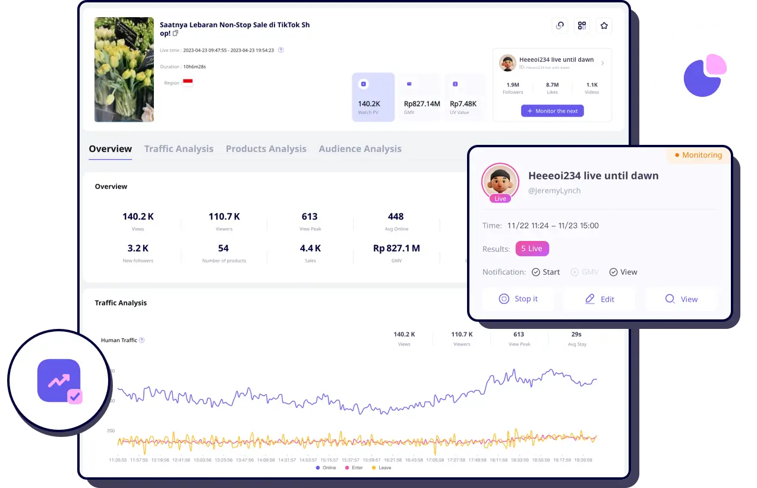Star this livestream using the favorite icon
Image resolution: width=757 pixels, height=488 pixels.
click(x=604, y=26)
